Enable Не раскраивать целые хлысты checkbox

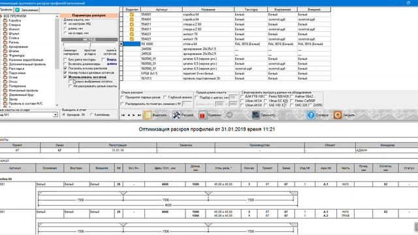[x=71, y=86]
